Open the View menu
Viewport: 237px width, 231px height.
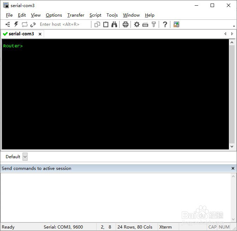click(36, 15)
